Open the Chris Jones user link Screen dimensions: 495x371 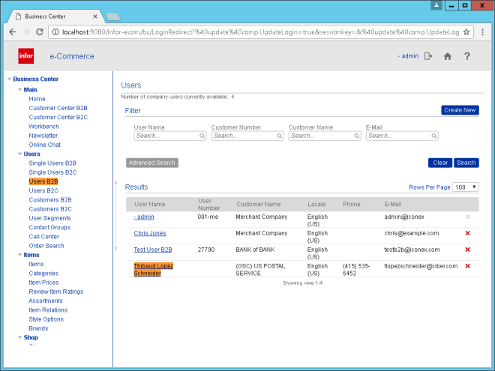click(x=150, y=233)
